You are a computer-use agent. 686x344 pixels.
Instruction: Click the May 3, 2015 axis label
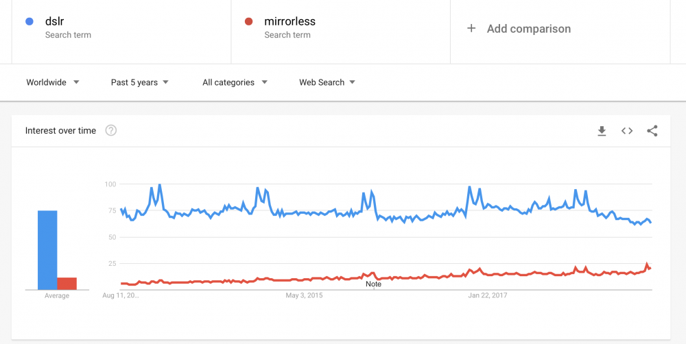click(304, 296)
